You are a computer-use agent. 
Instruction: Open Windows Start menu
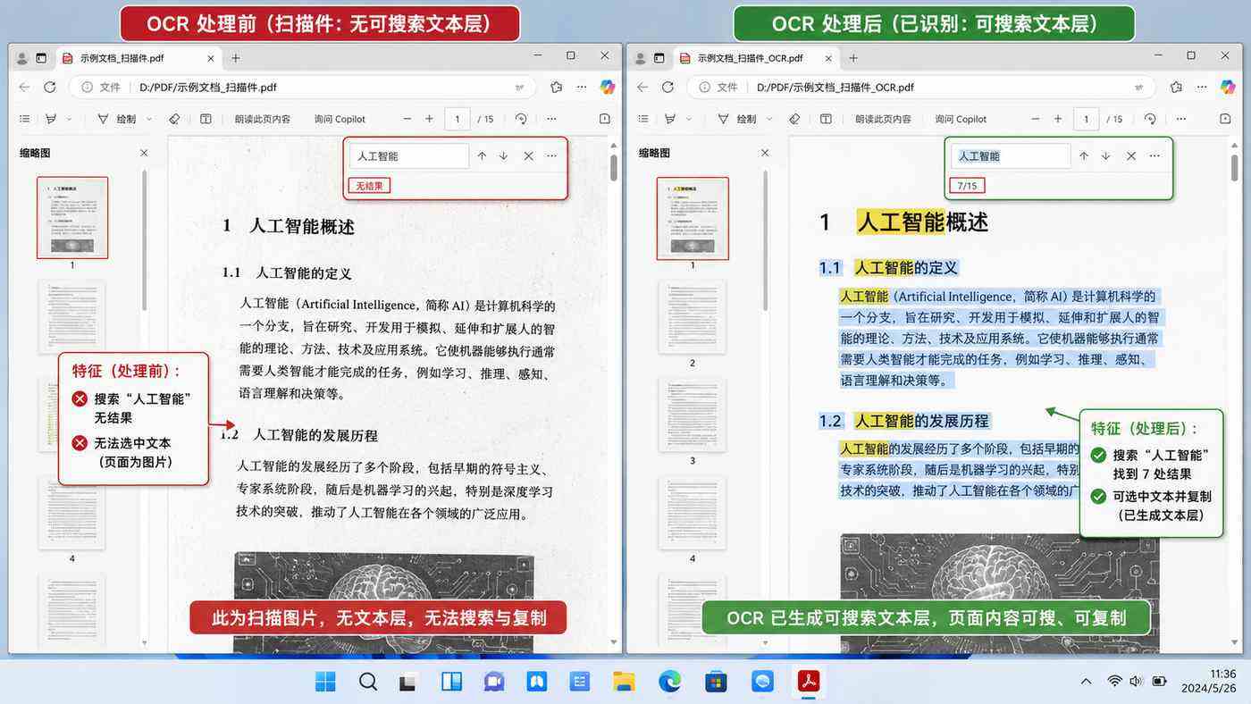click(325, 682)
